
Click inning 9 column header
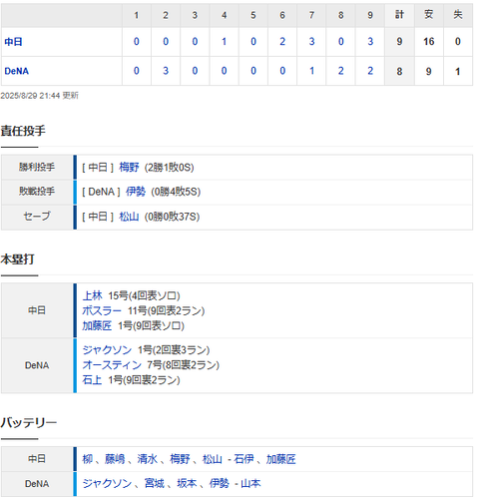tap(370, 15)
